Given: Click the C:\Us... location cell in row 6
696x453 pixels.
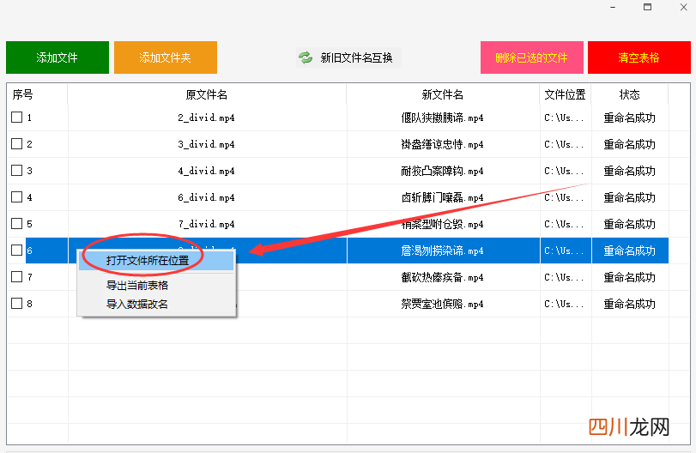Looking at the screenshot, I should [566, 251].
